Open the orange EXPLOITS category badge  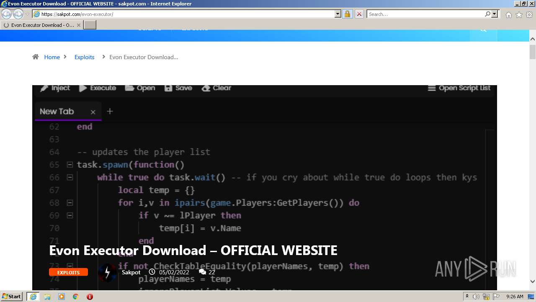coord(68,272)
